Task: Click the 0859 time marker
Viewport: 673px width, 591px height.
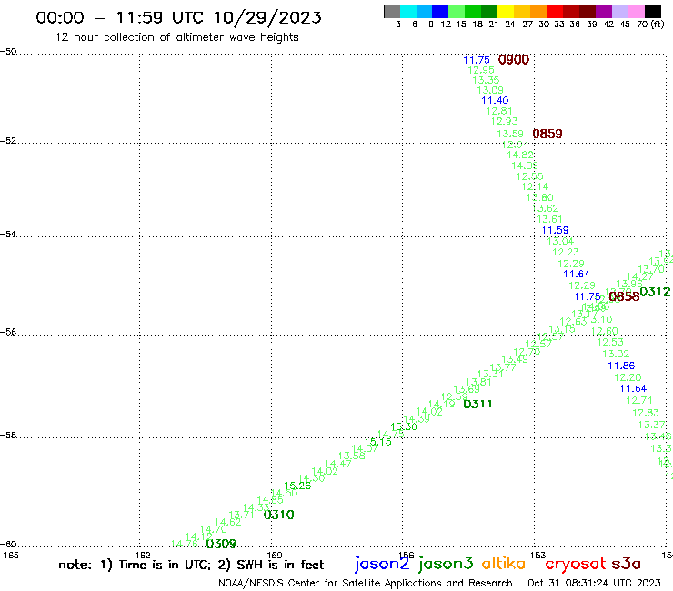Action: point(547,134)
